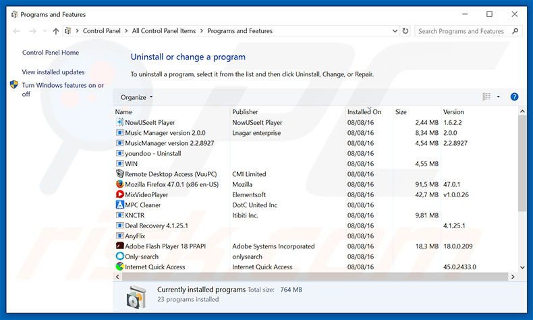Click the scroll right arrow of list
533x320 pixels.
pos(513,277)
